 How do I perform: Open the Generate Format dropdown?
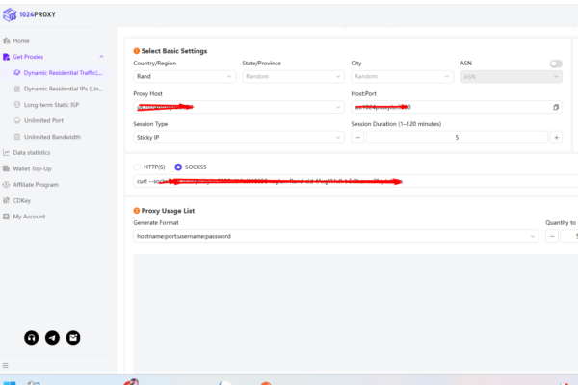[x=334, y=235]
